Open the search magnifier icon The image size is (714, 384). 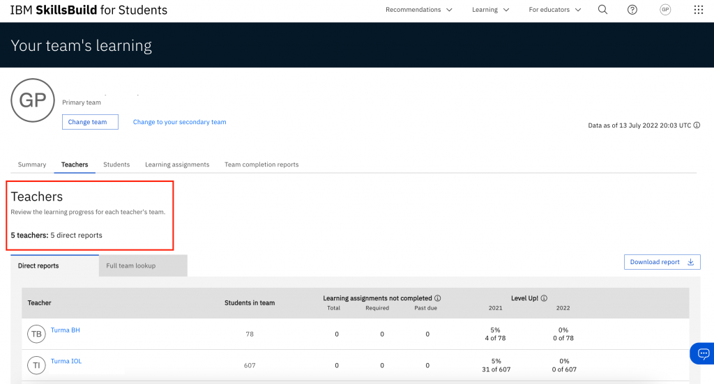click(x=602, y=10)
